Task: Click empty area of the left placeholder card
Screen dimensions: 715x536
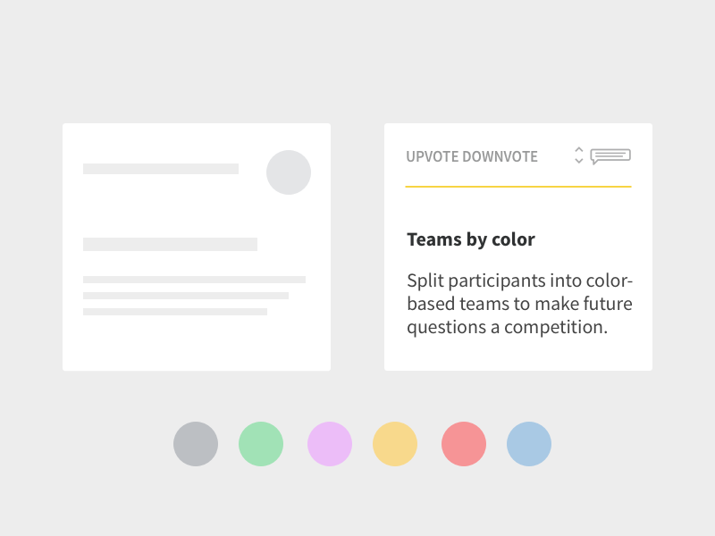Action: coord(197,344)
